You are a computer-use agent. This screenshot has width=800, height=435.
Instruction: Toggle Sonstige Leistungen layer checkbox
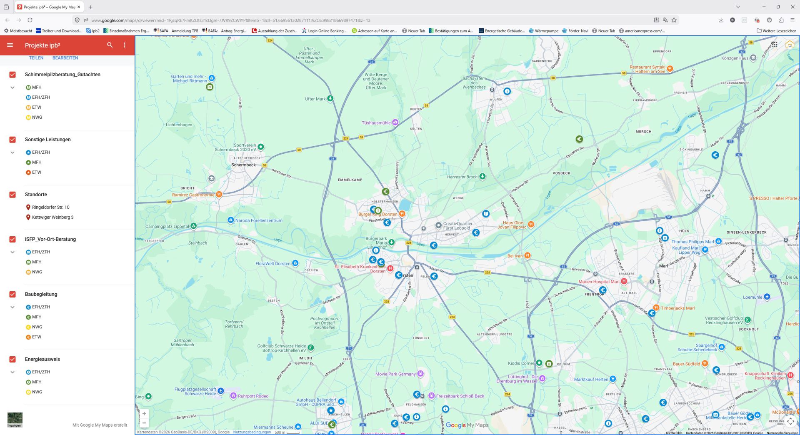(12, 140)
